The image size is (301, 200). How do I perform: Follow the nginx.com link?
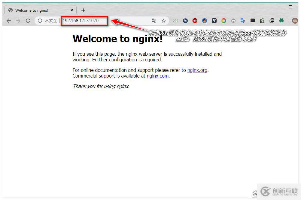pos(158,76)
